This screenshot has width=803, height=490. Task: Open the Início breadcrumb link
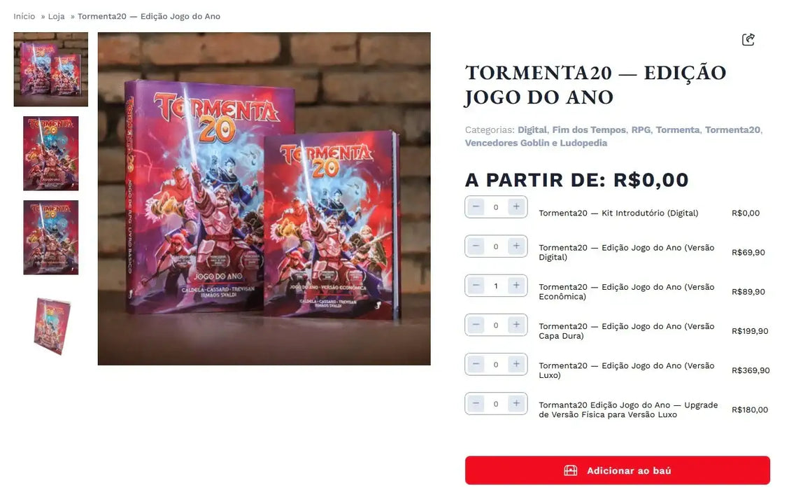[x=24, y=16]
